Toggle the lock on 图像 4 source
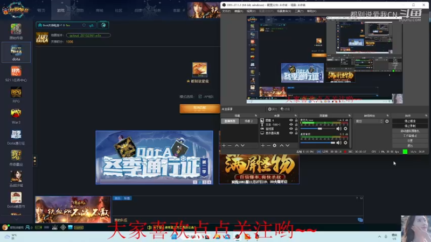Image resolution: width=431 pixels, height=242 pixels. [x=296, y=120]
